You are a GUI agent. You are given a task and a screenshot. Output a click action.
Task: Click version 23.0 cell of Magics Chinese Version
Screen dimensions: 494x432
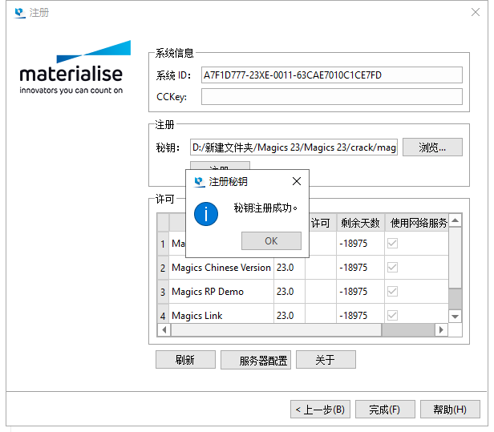coord(290,268)
